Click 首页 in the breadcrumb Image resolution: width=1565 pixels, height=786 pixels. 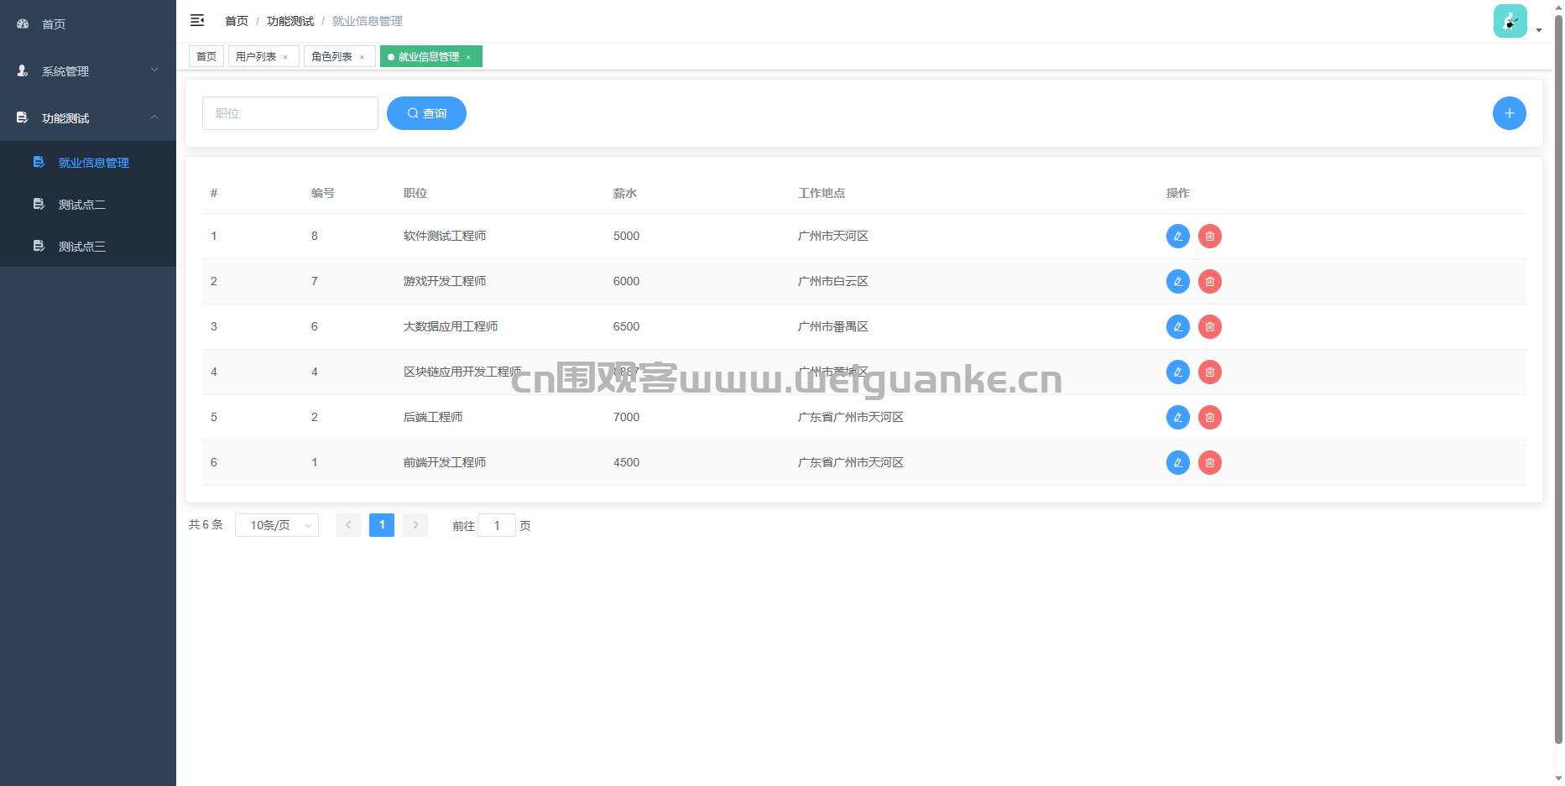237,21
